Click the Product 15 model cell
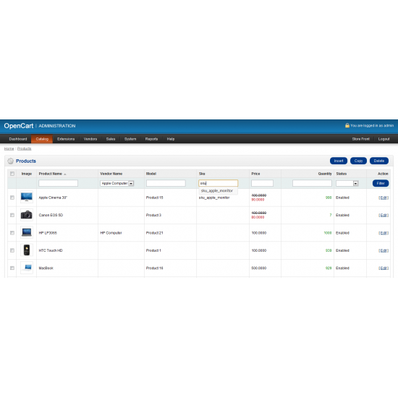 [x=154, y=198]
